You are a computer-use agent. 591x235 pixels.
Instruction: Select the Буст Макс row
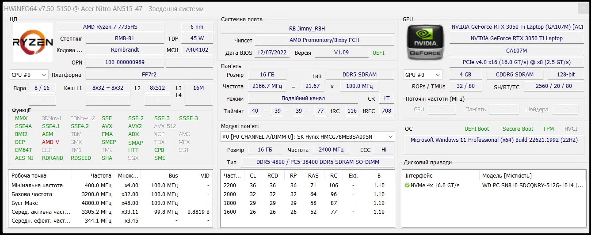click(x=111, y=203)
